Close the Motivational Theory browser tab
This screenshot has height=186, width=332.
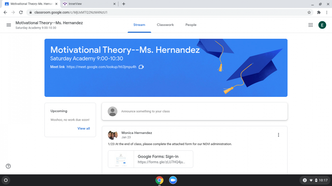click(x=56, y=4)
